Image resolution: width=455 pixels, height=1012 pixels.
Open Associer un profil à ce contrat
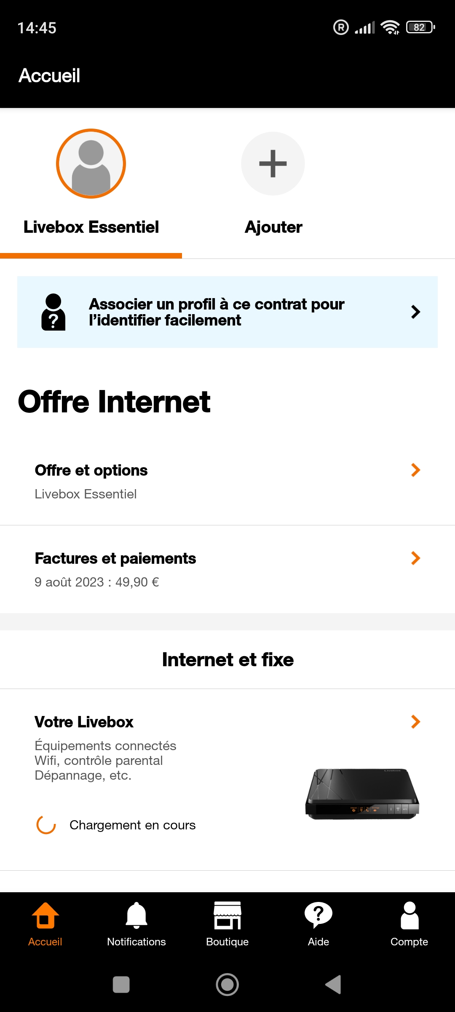pyautogui.click(x=217, y=312)
